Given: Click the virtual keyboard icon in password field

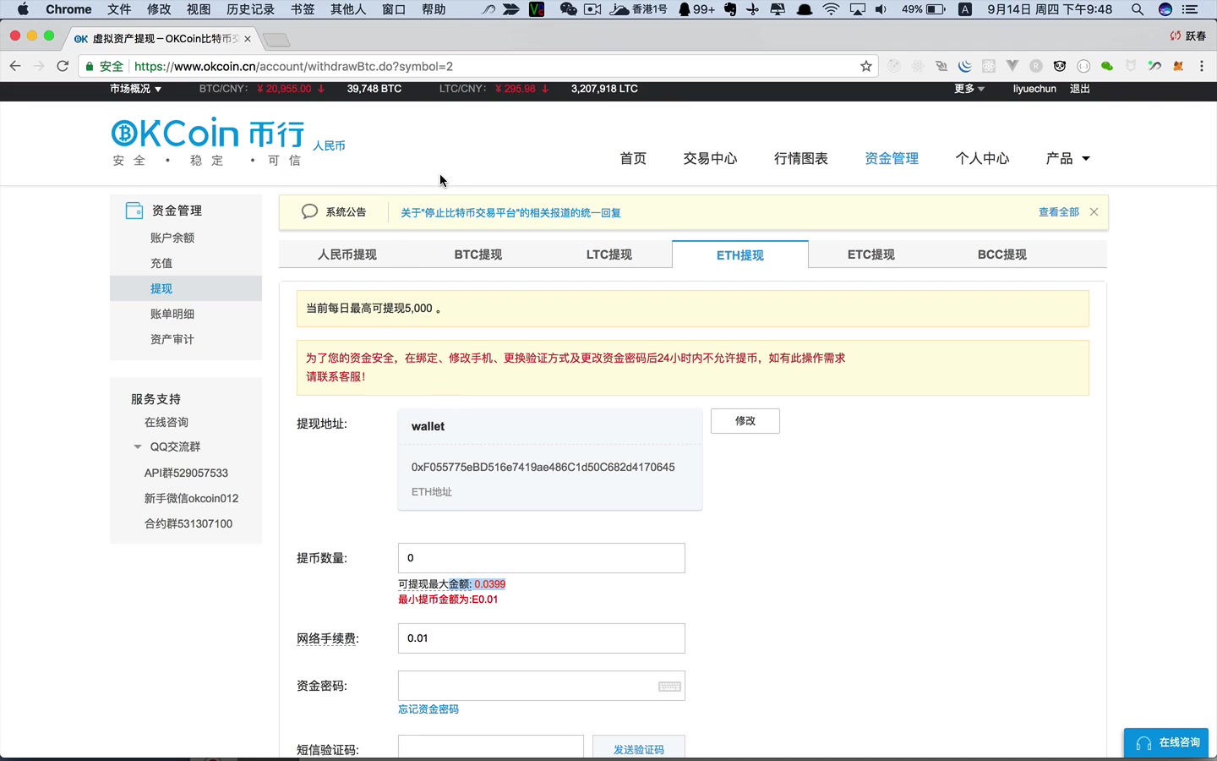Looking at the screenshot, I should point(669,687).
